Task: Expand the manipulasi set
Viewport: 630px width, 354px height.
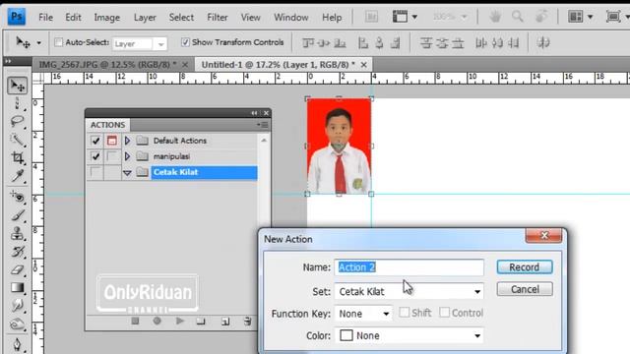Action: click(x=127, y=156)
